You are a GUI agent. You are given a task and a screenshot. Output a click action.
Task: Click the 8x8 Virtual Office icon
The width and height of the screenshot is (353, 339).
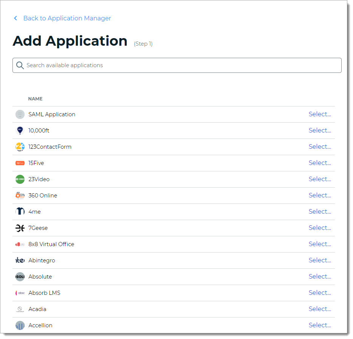pos(20,244)
